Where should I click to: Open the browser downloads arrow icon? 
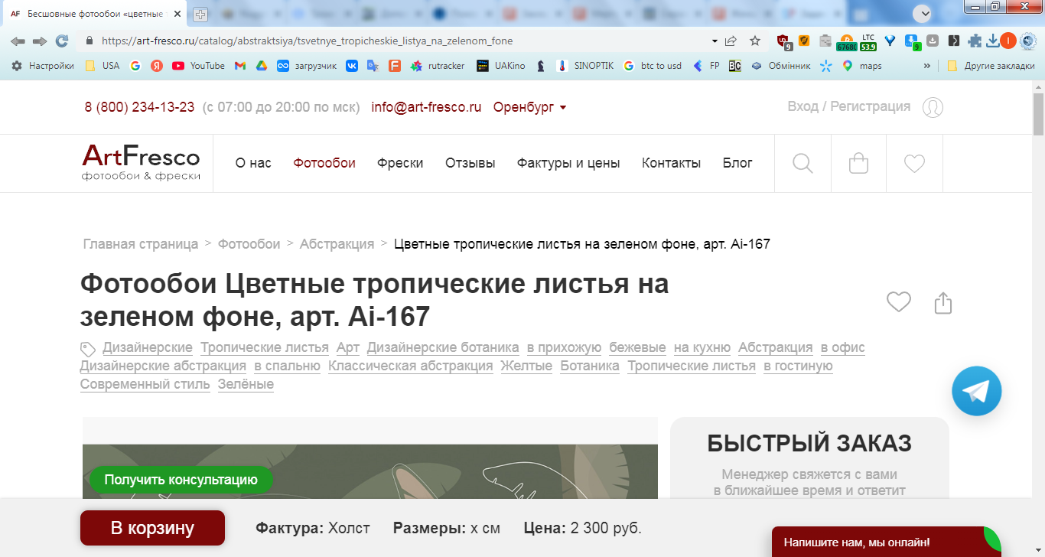(x=993, y=41)
